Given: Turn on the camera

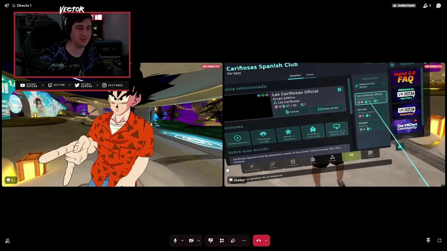Looking at the screenshot, I should coord(191,241).
